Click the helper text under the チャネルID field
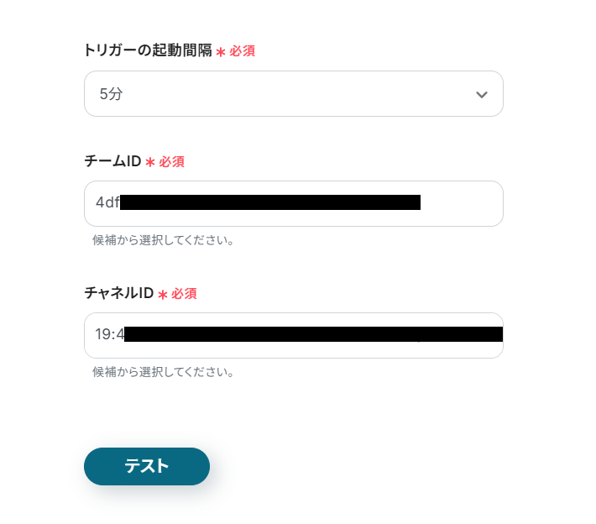The width and height of the screenshot is (596, 524). pyautogui.click(x=163, y=371)
